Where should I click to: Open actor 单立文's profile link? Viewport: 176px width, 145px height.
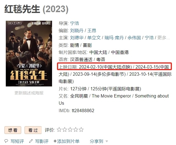tap(94, 38)
